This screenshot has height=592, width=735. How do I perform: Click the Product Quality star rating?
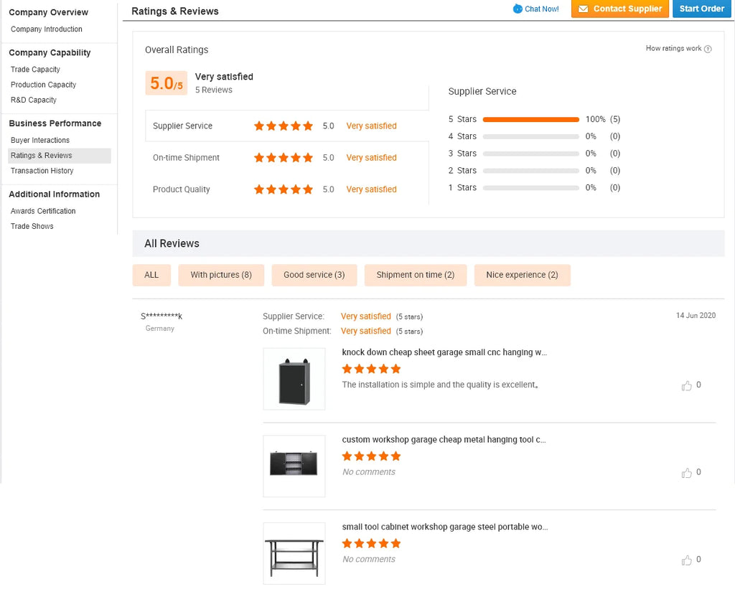(283, 189)
